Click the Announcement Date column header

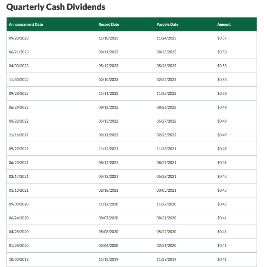pos(26,24)
